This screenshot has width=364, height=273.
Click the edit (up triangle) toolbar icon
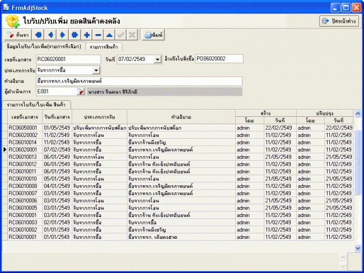click(x=110, y=35)
